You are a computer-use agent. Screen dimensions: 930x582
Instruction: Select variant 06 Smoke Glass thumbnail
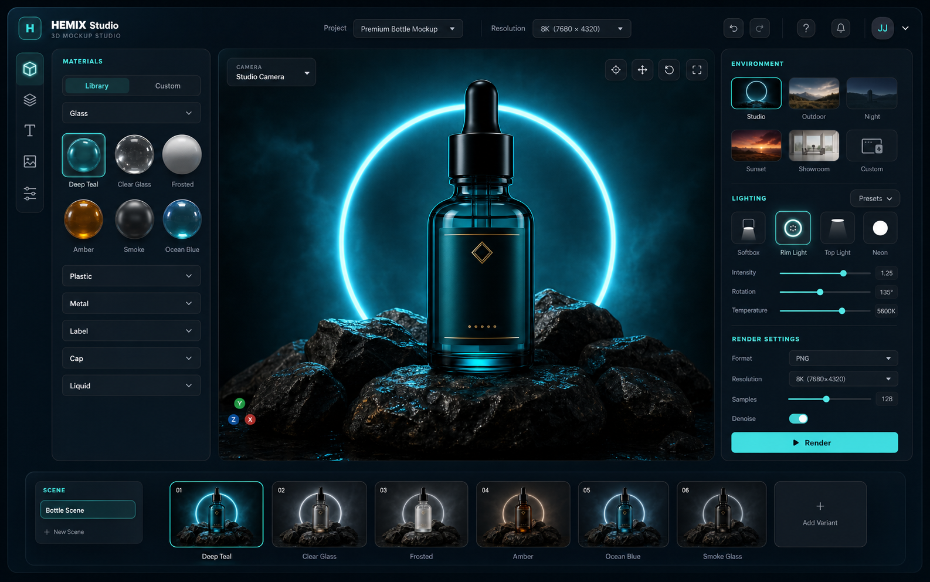(722, 514)
